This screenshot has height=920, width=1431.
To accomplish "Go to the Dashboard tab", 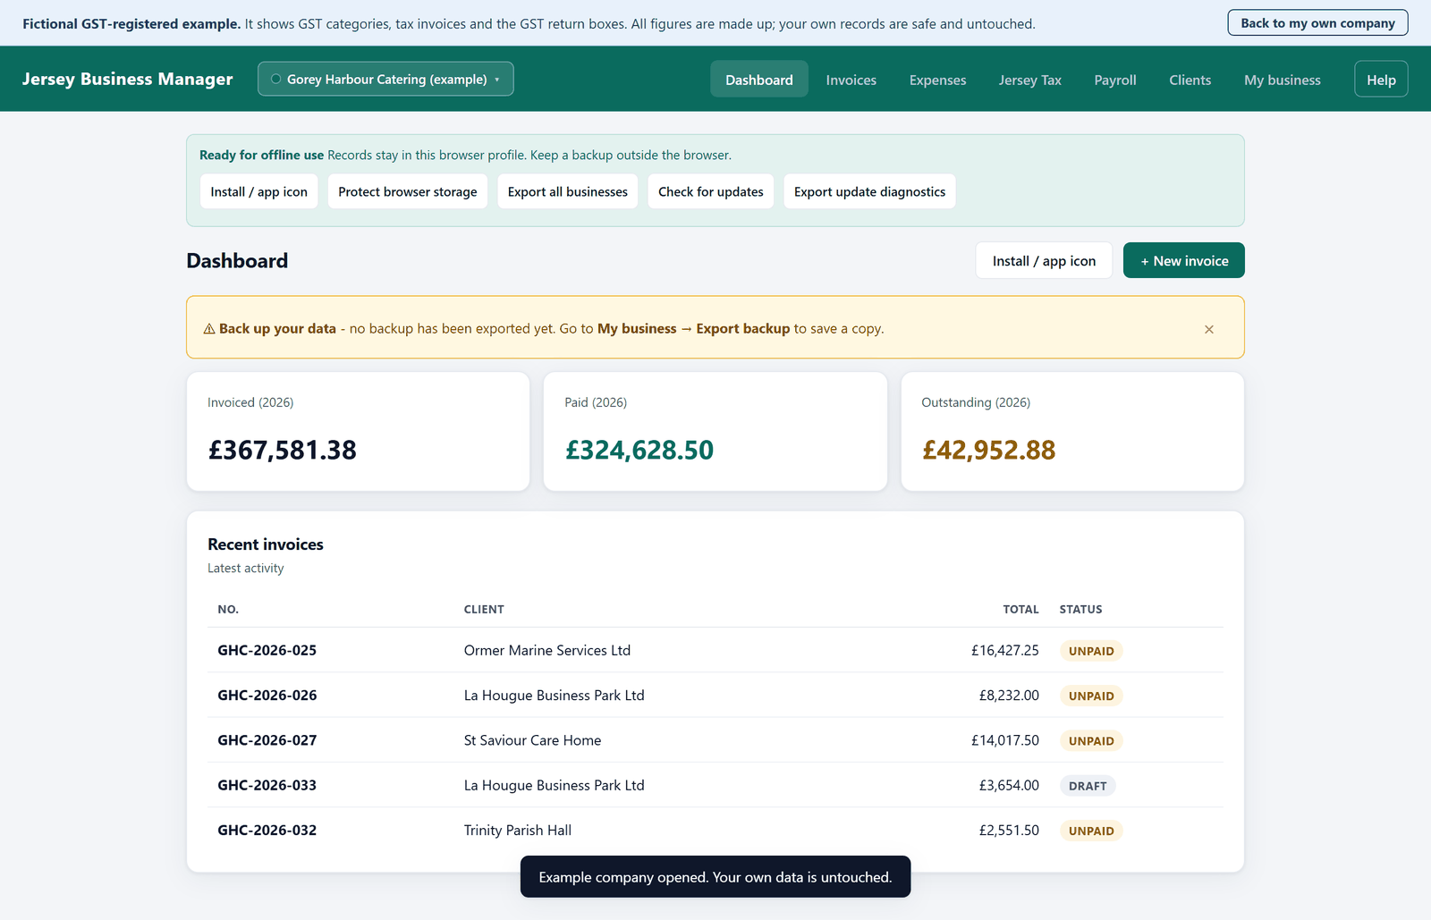I will pos(758,80).
